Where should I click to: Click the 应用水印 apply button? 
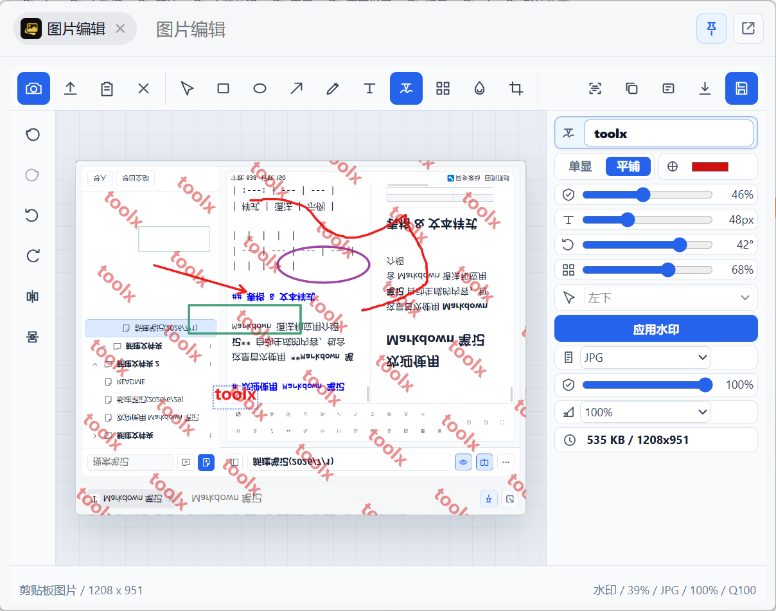[x=656, y=329]
